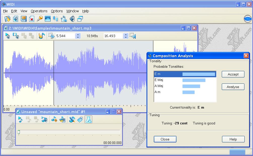This screenshot has width=253, height=156.
Task: Click the note with pencil edit icon
Action: click(72, 119)
